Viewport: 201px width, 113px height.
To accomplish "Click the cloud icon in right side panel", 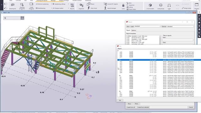I will (x=199, y=22).
